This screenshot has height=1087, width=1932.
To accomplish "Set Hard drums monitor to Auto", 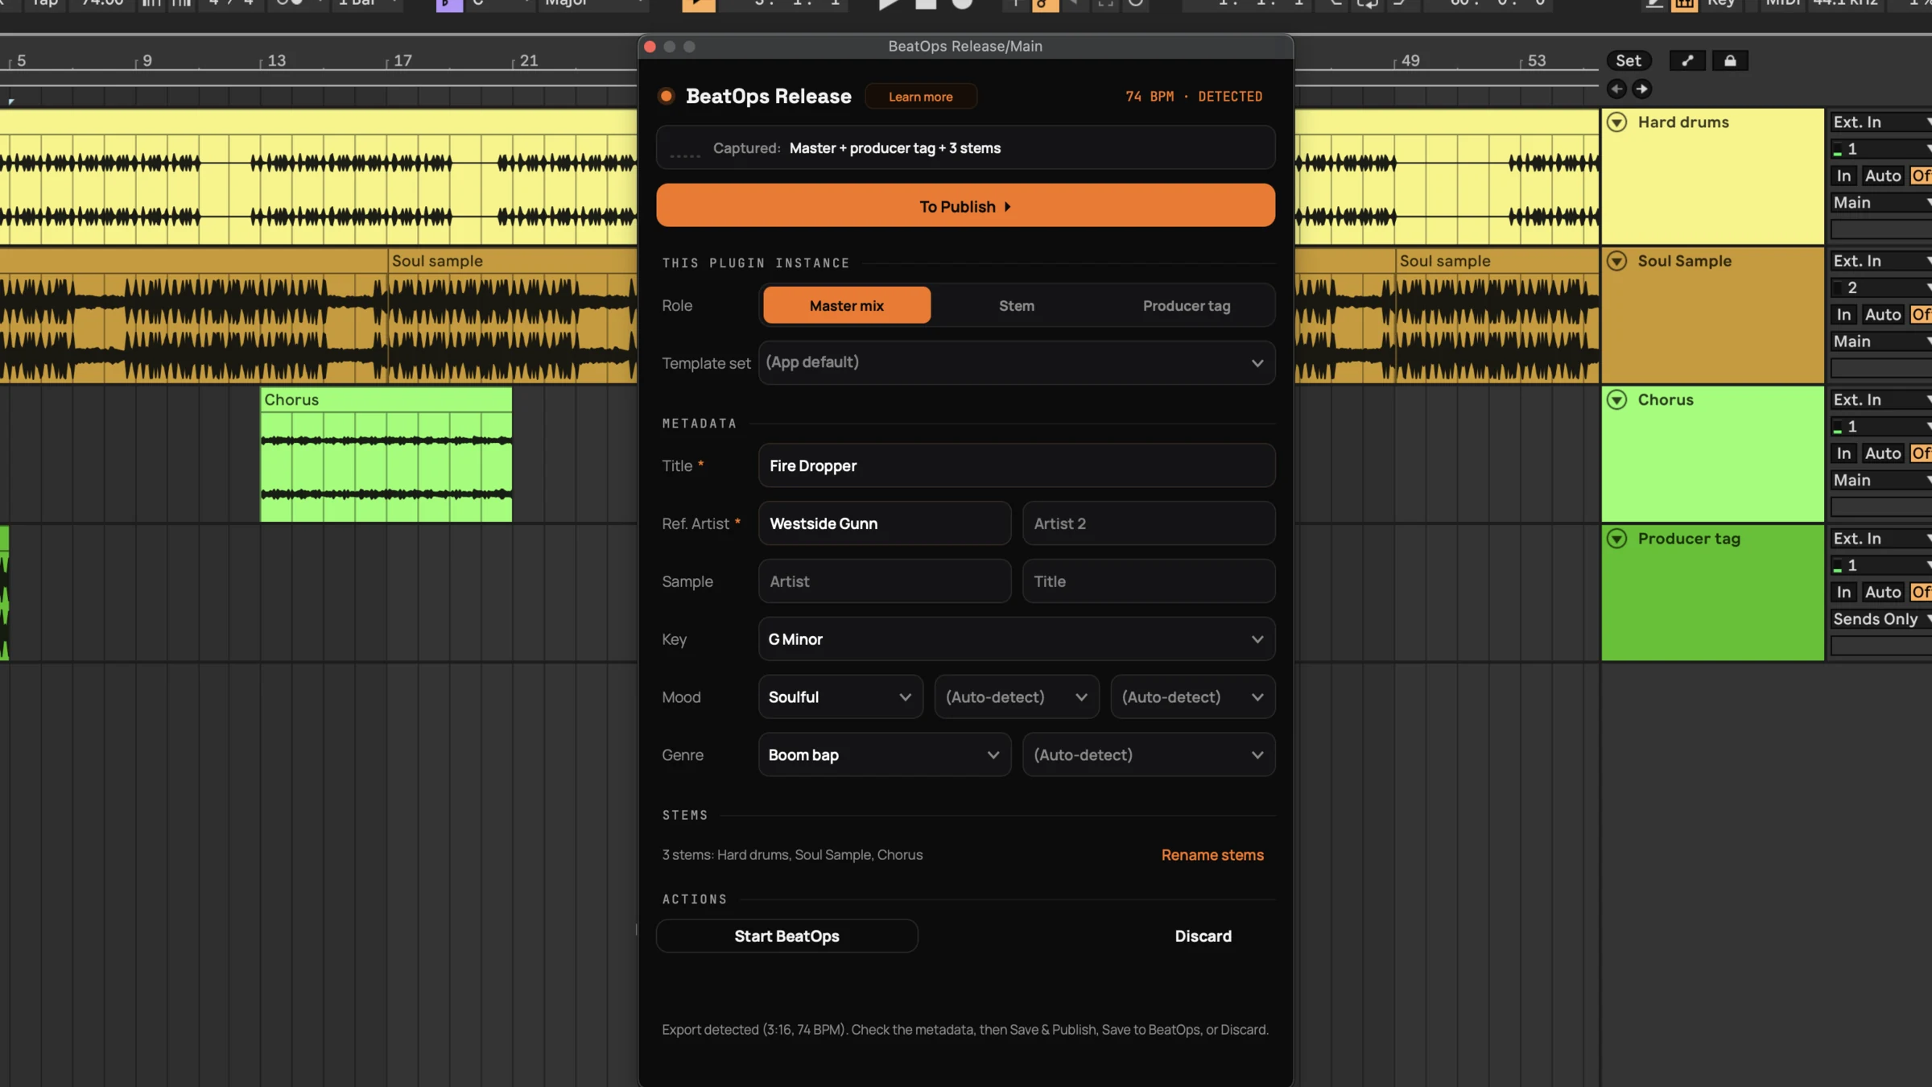I will pos(1883,176).
